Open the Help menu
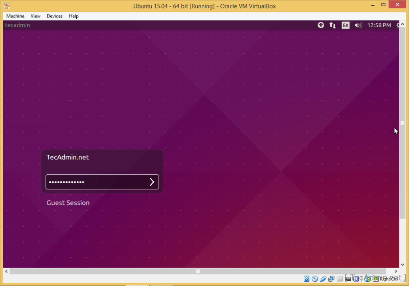Screen dimensions: 409x286 pos(73,16)
